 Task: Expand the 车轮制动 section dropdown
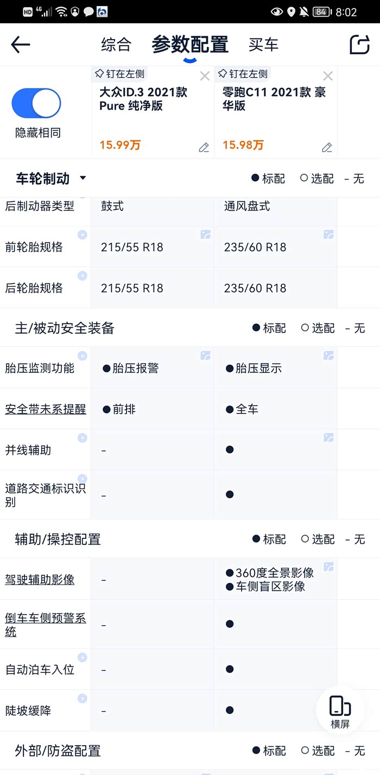click(83, 178)
